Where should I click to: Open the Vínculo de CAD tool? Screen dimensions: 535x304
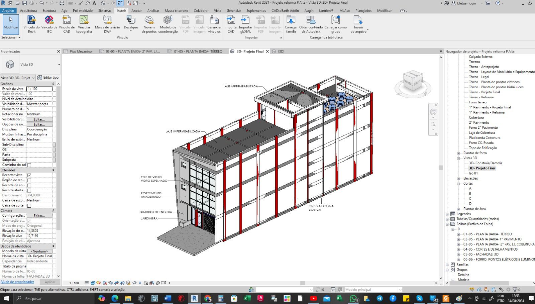click(x=67, y=20)
